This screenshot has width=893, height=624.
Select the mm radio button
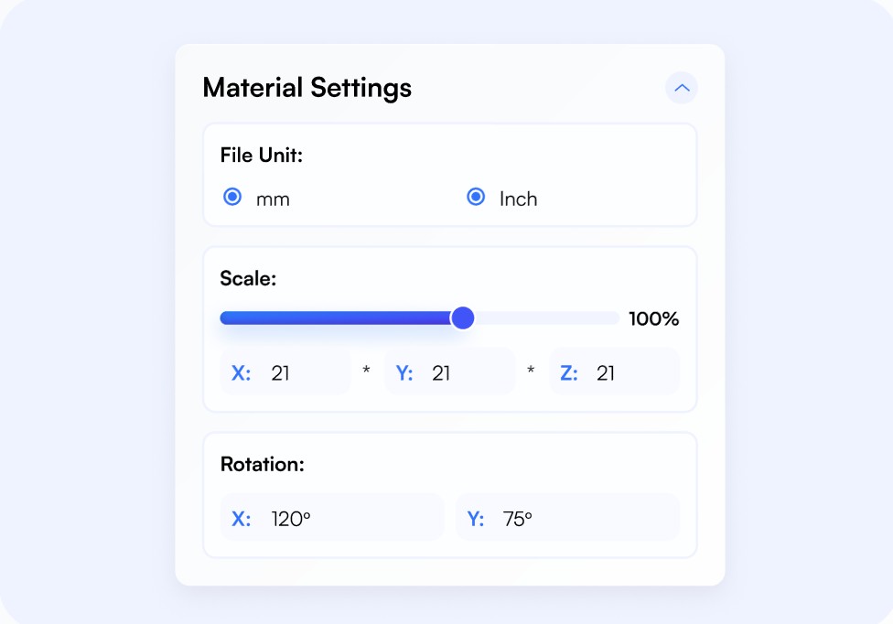(232, 197)
